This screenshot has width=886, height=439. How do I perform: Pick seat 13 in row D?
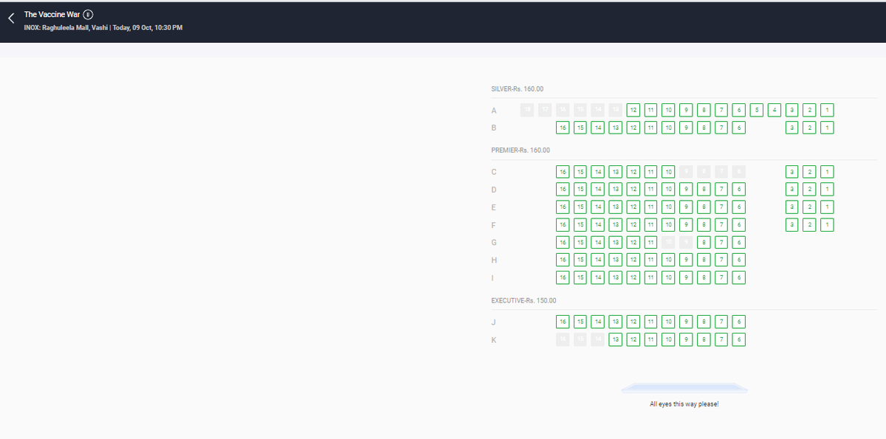coord(616,190)
